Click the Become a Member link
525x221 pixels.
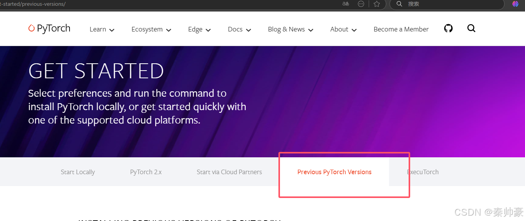(x=401, y=29)
